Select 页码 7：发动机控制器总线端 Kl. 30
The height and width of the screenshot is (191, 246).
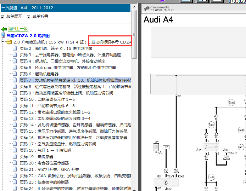pyautogui.click(x=75, y=80)
